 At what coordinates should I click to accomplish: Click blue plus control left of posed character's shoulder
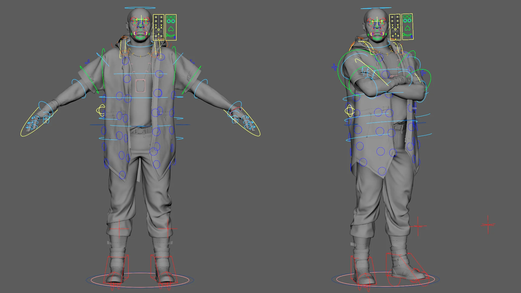pyautogui.click(x=335, y=67)
